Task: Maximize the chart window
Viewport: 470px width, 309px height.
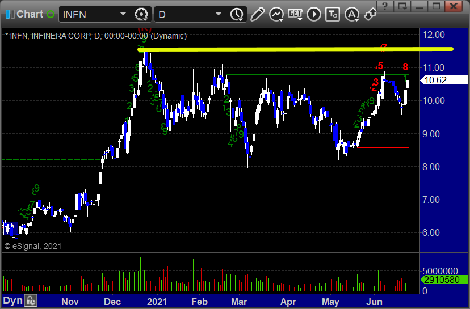Action: pyautogui.click(x=437, y=6)
